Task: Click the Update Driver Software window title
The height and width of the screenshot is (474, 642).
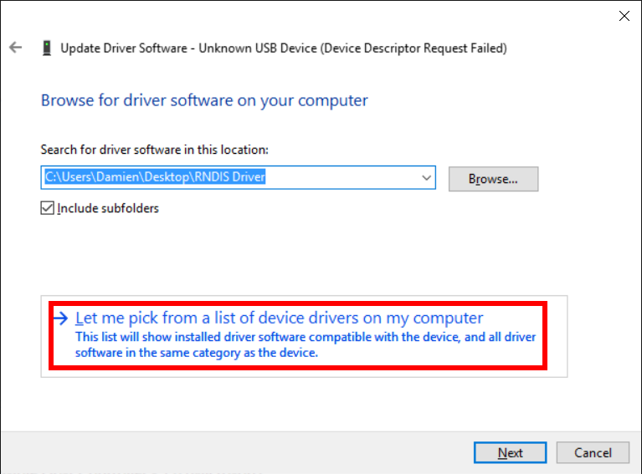Action: 124,48
